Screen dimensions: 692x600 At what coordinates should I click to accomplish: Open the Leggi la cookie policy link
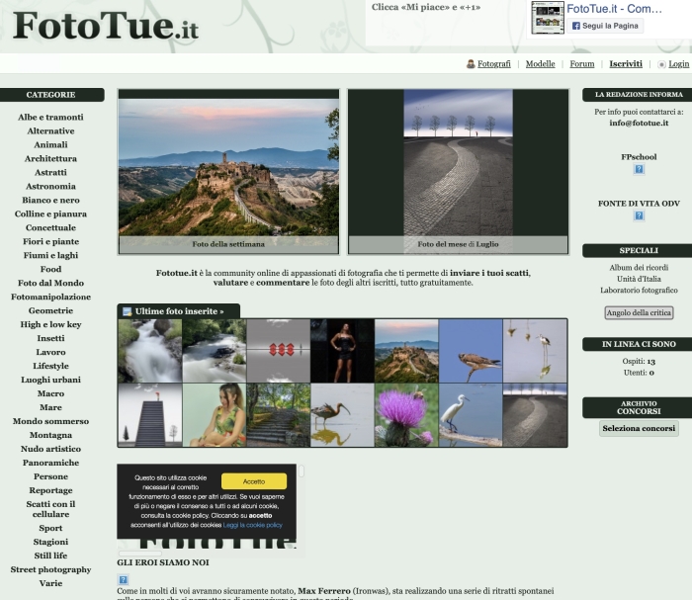[253, 525]
